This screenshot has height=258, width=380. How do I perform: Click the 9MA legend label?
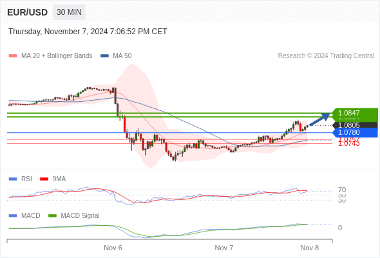point(59,179)
